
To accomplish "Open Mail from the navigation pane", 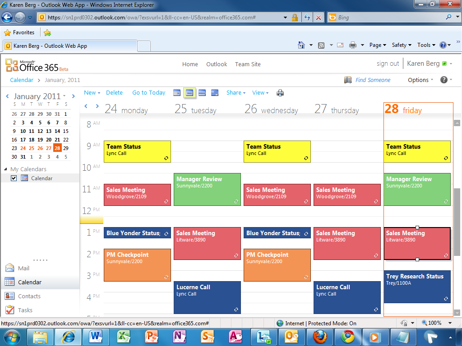I will pyautogui.click(x=23, y=268).
